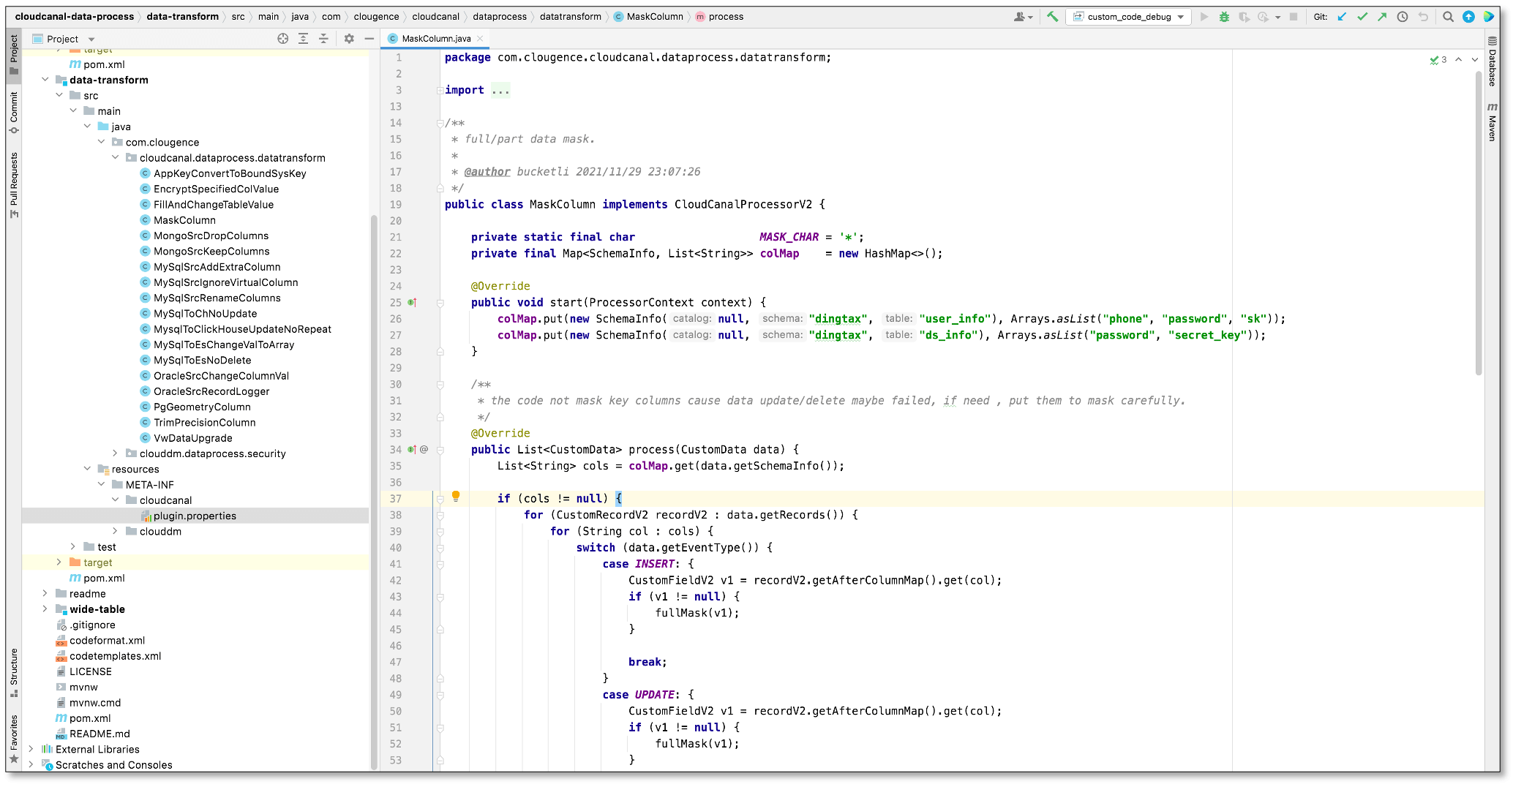Click the Build project hammer icon

coord(1052,17)
